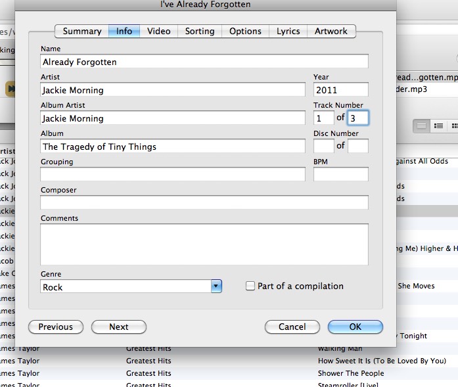The image size is (458, 387).
Task: Switch to the Summary tab
Action: click(81, 32)
